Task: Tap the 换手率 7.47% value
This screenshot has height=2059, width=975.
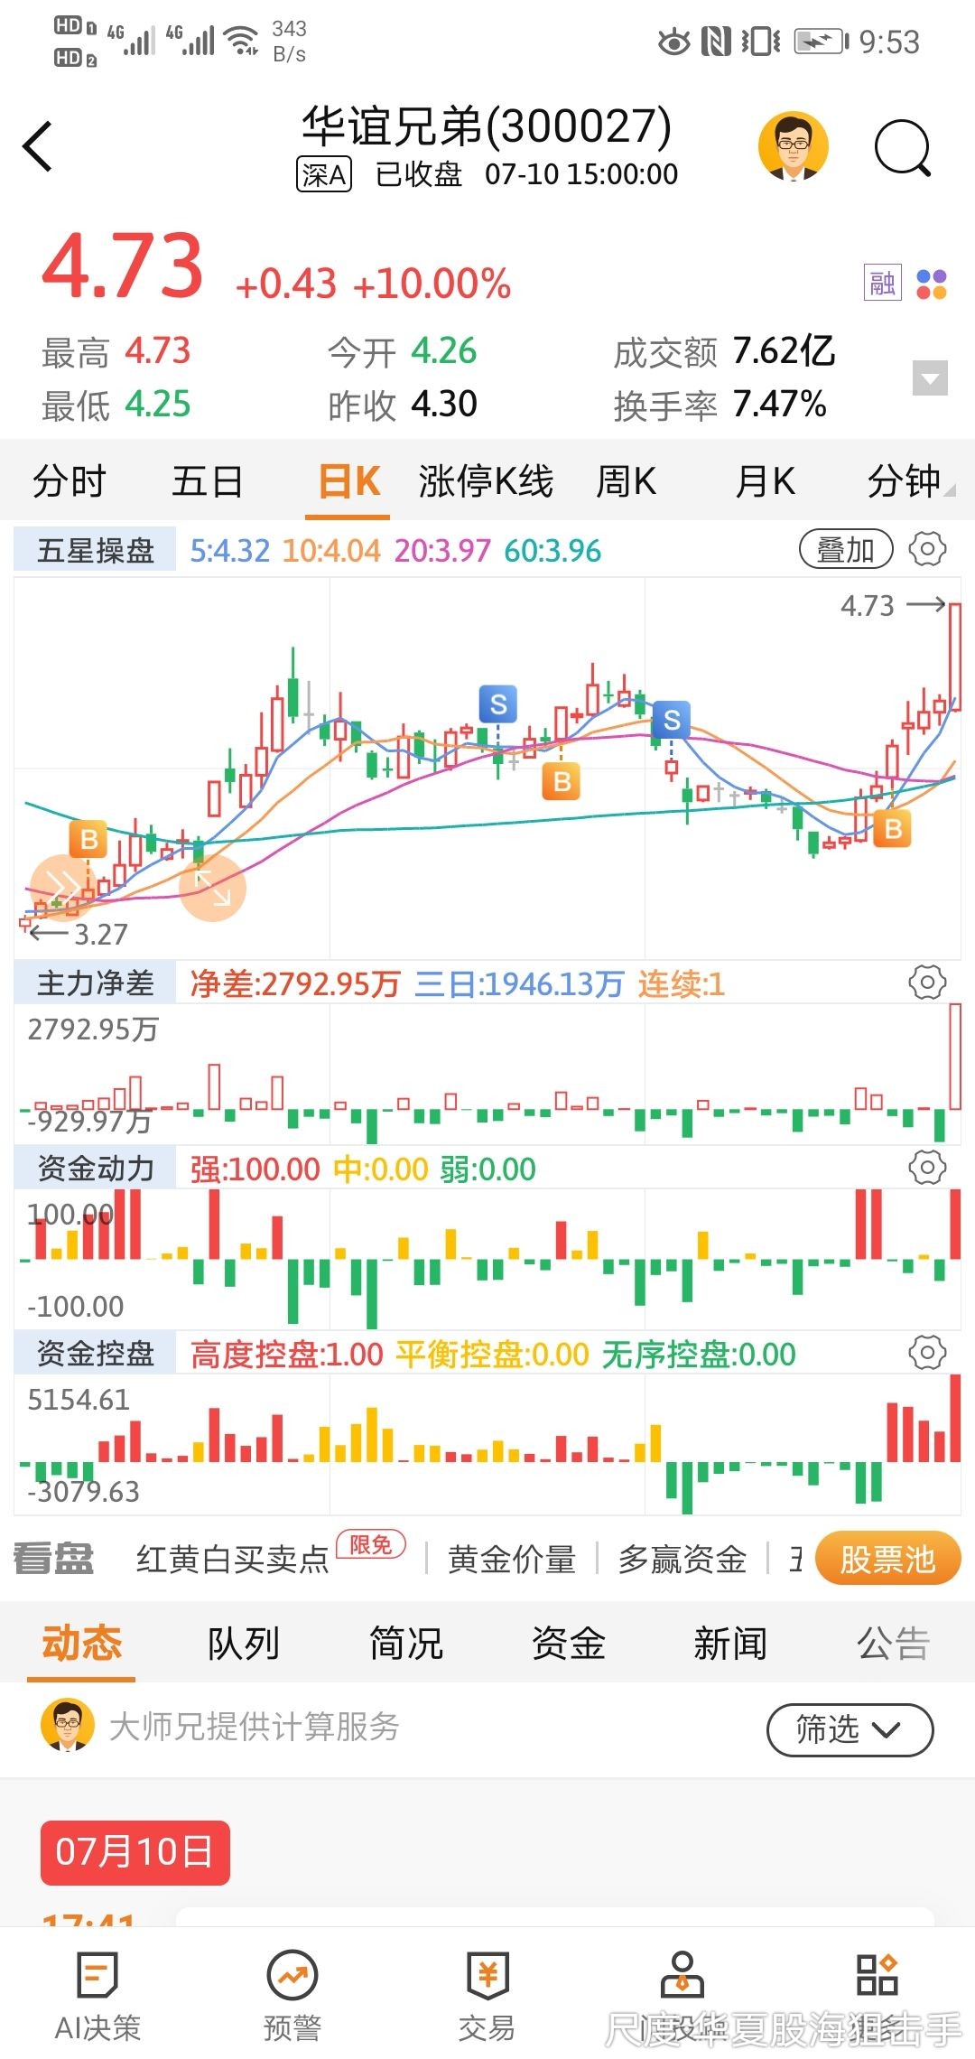Action: 779,404
